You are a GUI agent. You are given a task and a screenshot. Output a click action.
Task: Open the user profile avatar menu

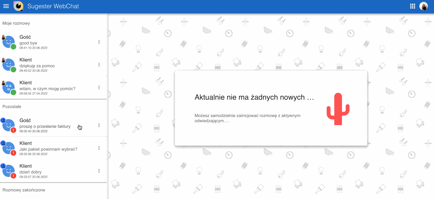[x=424, y=6]
